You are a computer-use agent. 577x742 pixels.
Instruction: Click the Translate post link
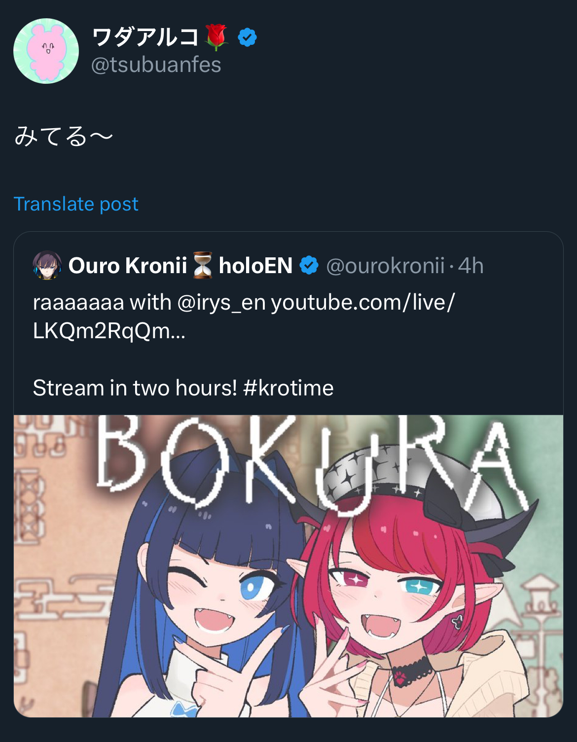[76, 204]
